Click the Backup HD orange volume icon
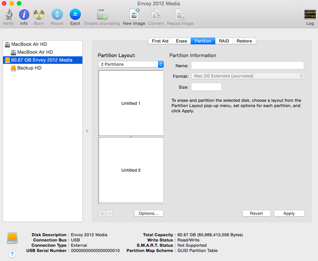Image resolution: width=318 pixels, height=261 pixels. click(14, 68)
